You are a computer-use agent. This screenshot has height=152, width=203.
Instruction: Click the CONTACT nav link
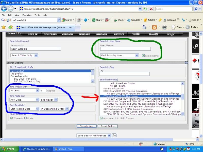(119, 34)
